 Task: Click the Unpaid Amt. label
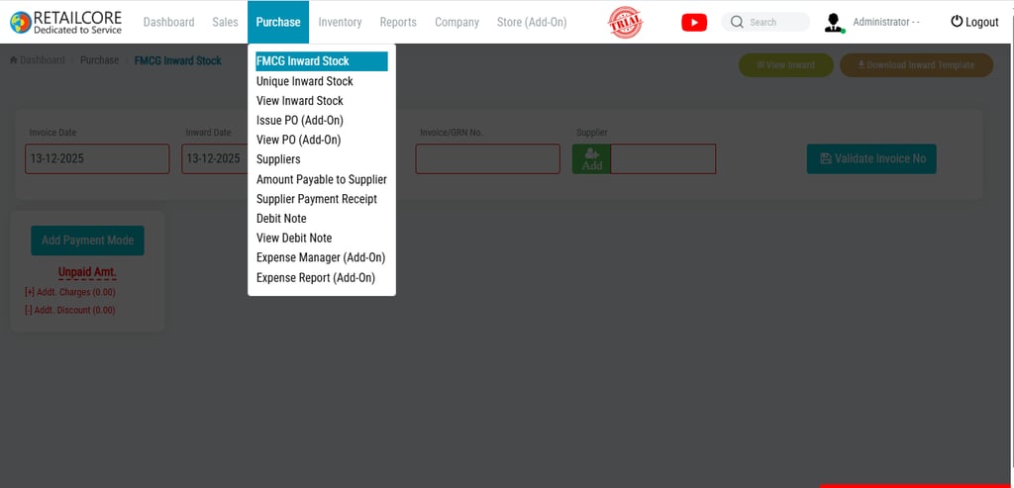point(87,273)
